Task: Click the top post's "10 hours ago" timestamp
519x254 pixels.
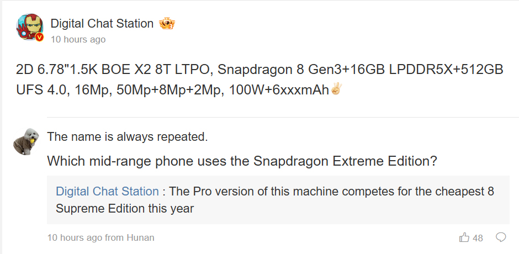Action: pyautogui.click(x=78, y=40)
